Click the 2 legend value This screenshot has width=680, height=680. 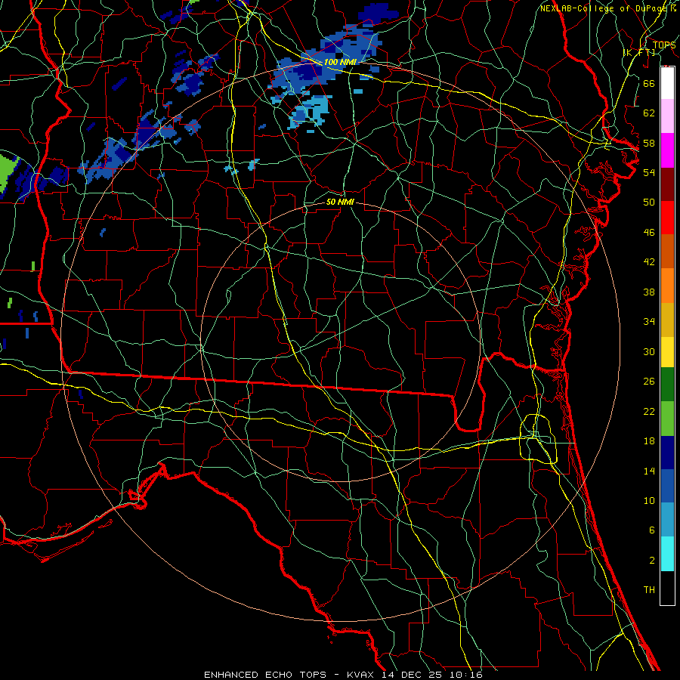coord(651,561)
